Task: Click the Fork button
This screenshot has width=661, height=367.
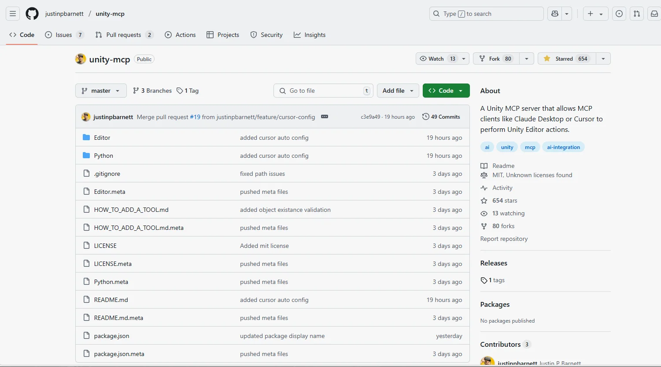Action: click(496, 59)
